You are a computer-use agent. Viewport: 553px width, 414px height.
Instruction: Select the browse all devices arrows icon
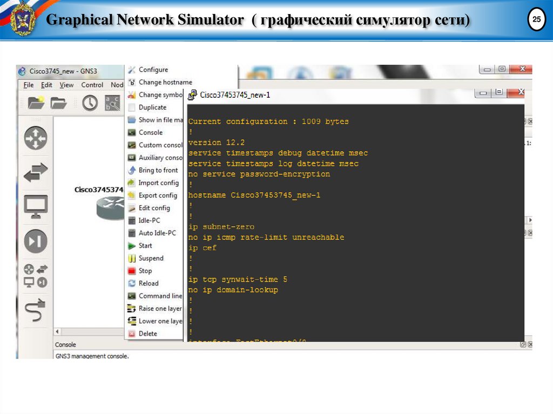35,173
